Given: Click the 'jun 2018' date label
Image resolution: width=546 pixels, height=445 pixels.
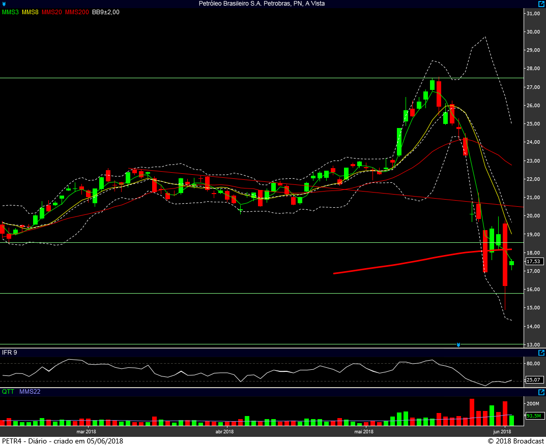Looking at the screenshot, I should click(x=502, y=432).
